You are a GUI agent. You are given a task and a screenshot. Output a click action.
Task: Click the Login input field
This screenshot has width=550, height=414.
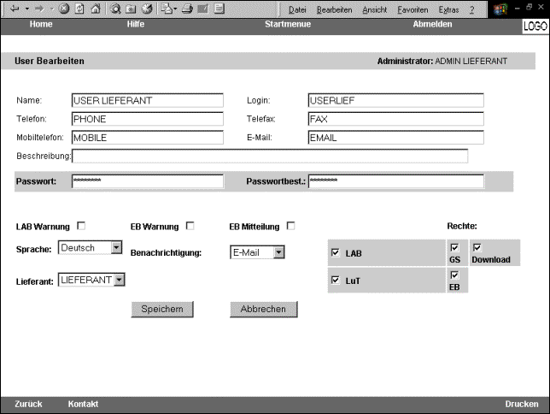point(396,100)
